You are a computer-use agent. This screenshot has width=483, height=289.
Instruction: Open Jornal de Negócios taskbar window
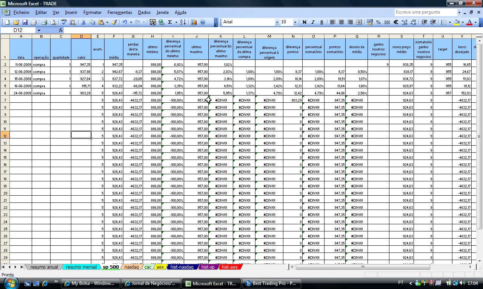pyautogui.click(x=151, y=283)
